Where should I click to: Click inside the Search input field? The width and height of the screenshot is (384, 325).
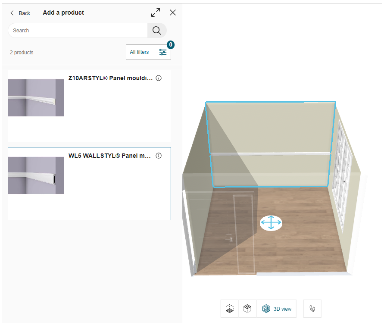(x=78, y=31)
